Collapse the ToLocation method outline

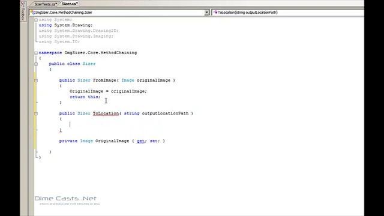pos(36,113)
